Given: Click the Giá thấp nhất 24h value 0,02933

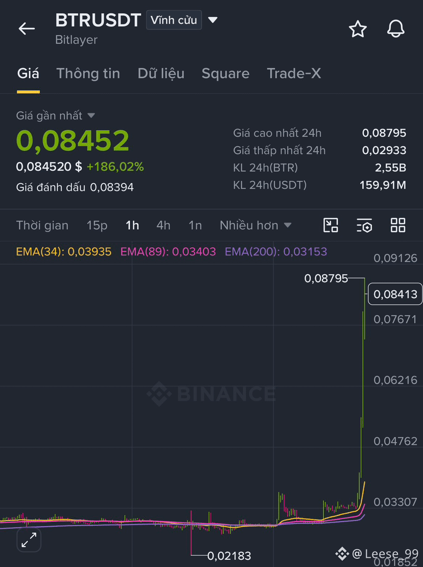Looking at the screenshot, I should [384, 150].
